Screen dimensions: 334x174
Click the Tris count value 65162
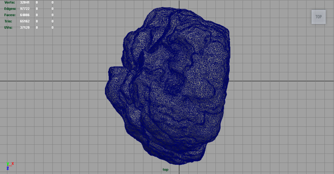(25, 21)
